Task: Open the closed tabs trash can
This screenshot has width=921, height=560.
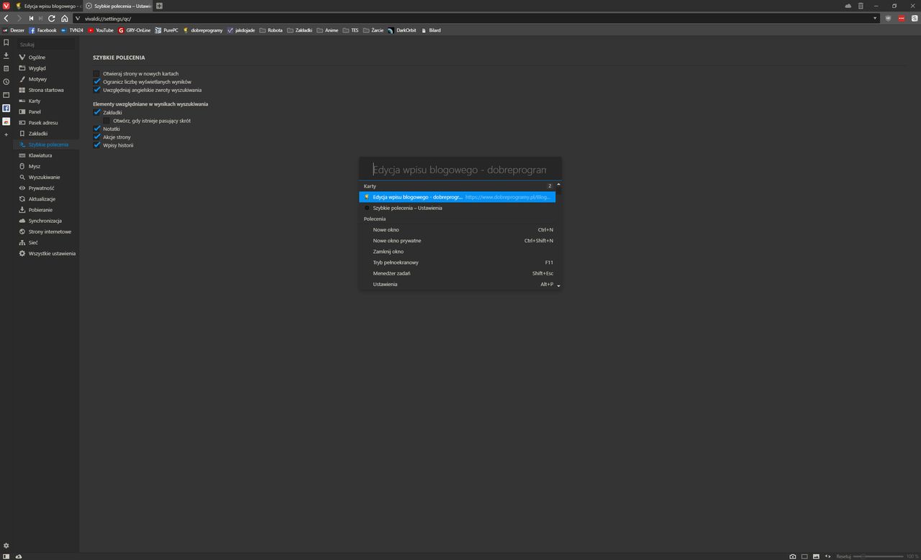Action: (861, 6)
